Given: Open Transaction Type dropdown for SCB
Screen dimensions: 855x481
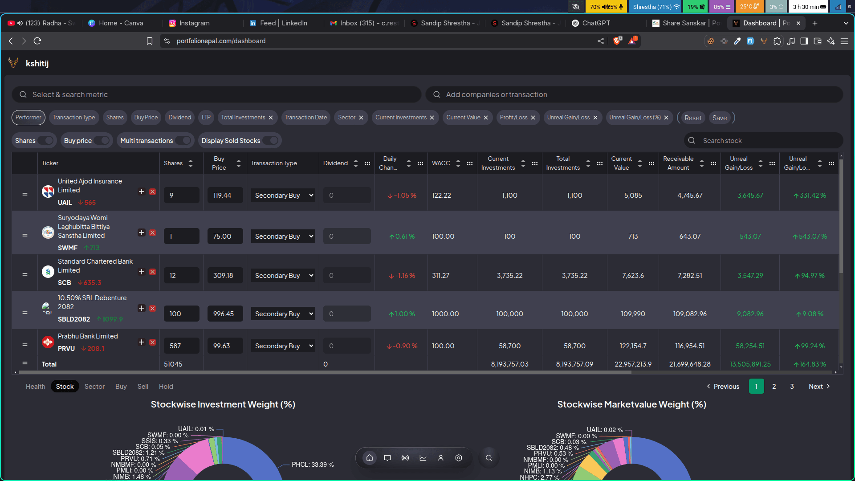Looking at the screenshot, I should 283,276.
